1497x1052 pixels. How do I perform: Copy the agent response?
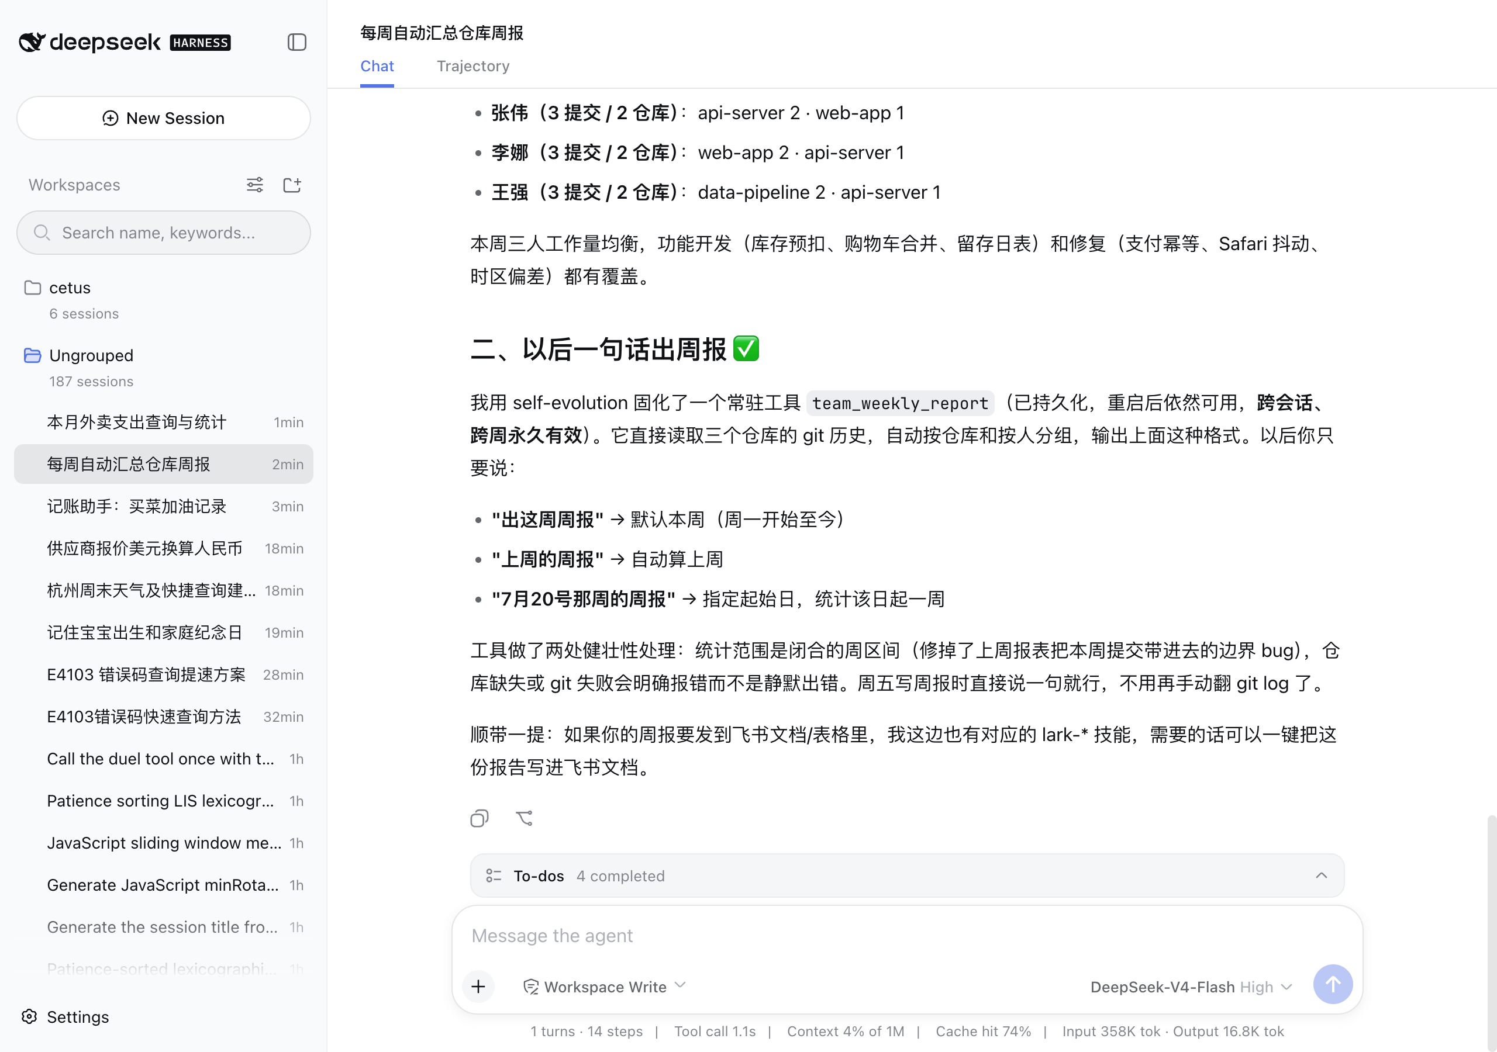[480, 818]
